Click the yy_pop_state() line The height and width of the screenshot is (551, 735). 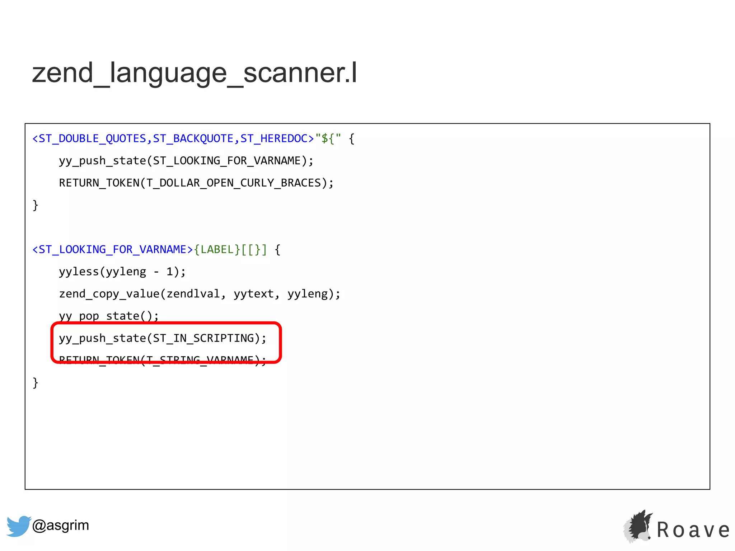tap(109, 316)
